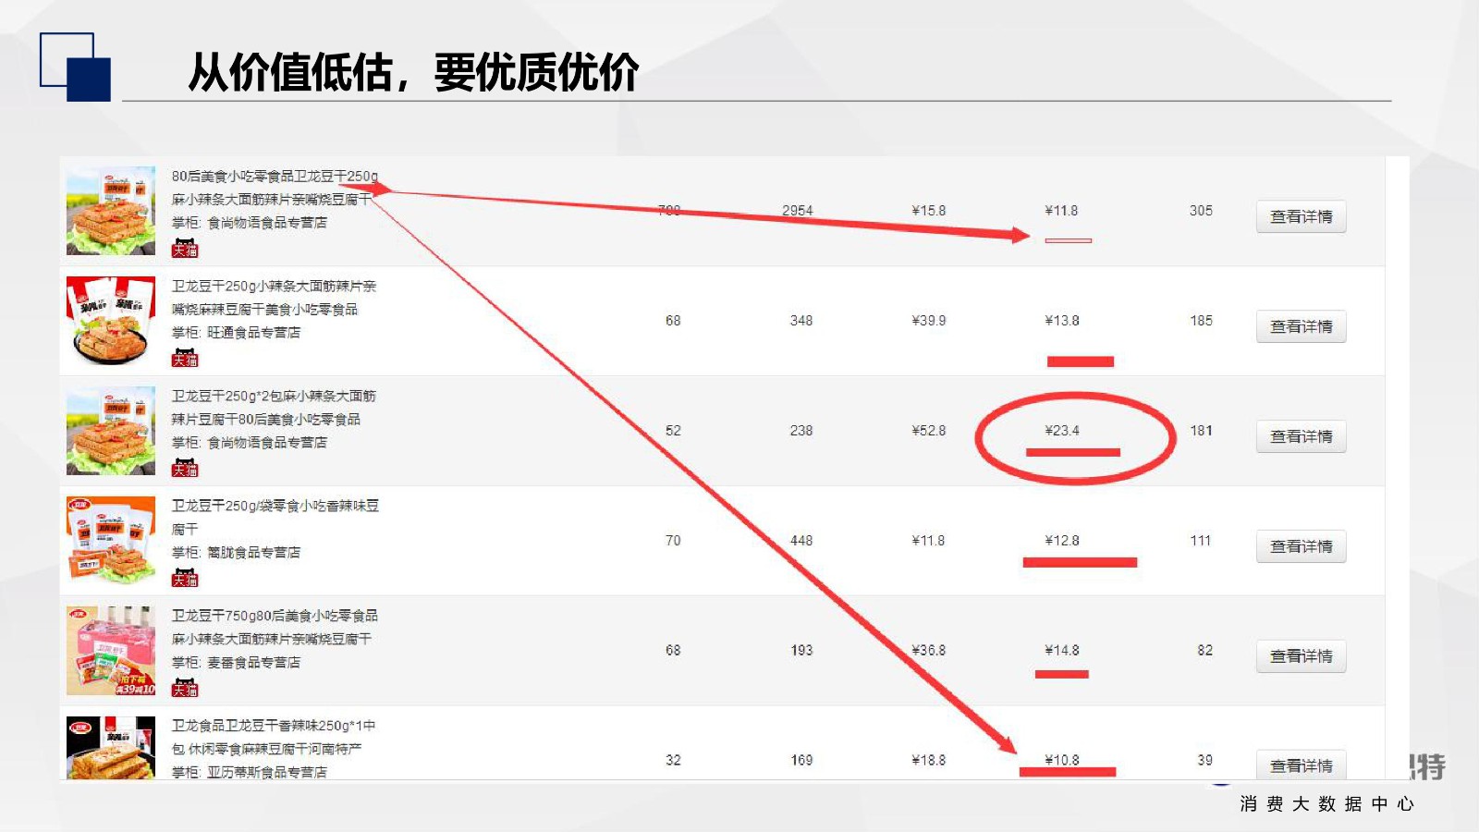Open 查看详情 for the ¥12.8 product
Image resolution: width=1479 pixels, height=832 pixels.
(x=1301, y=546)
